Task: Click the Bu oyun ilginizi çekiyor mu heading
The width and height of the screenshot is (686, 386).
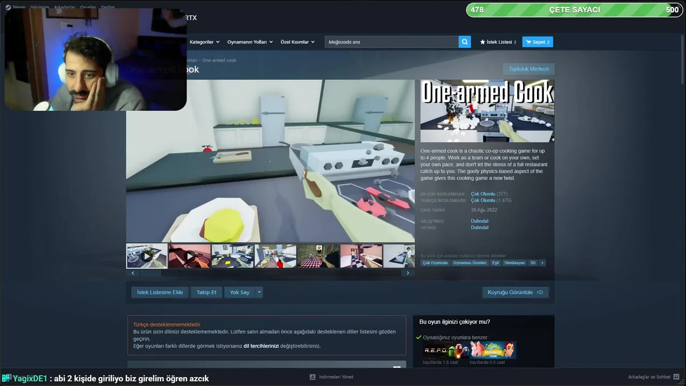Action: coord(454,322)
